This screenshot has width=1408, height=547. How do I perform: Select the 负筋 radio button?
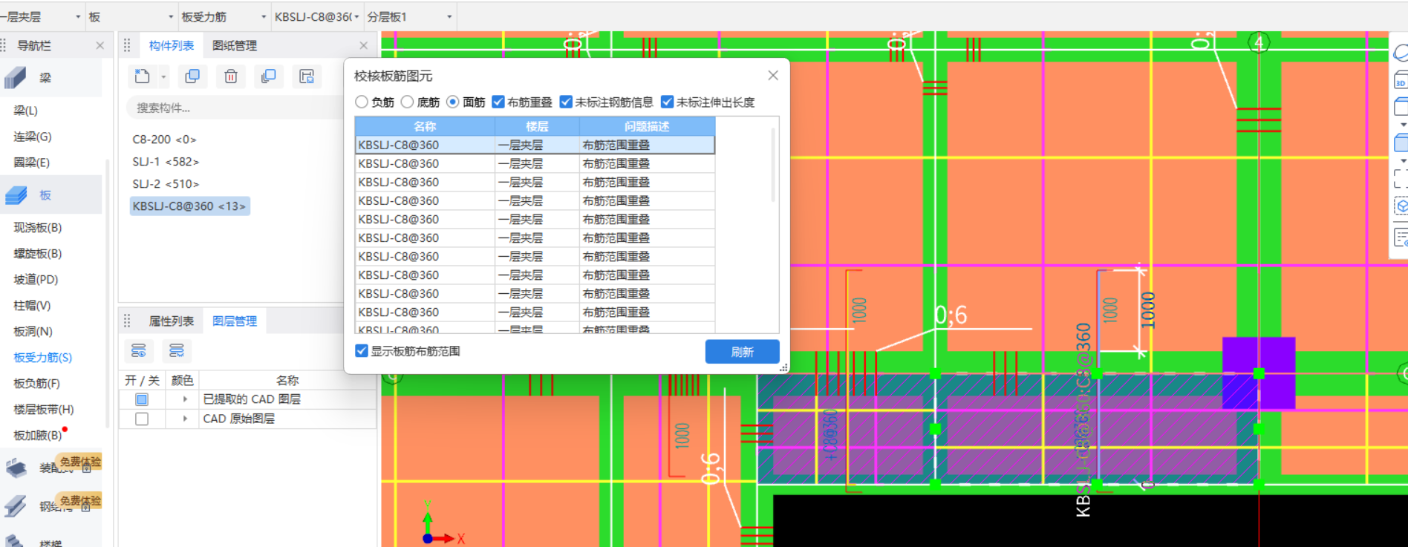coord(362,102)
